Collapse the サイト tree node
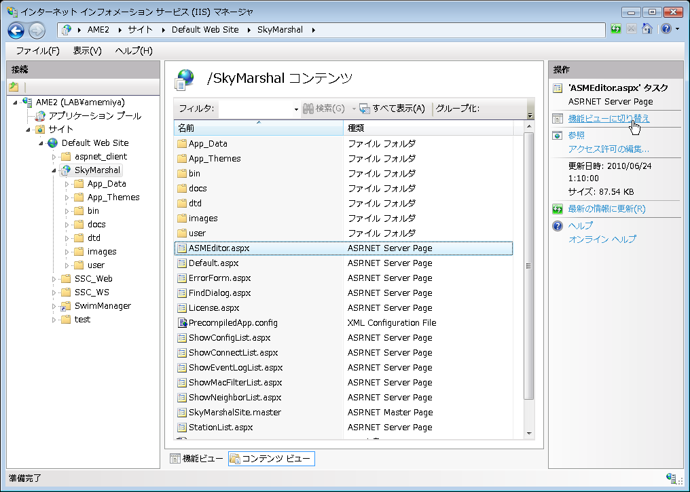 28,130
